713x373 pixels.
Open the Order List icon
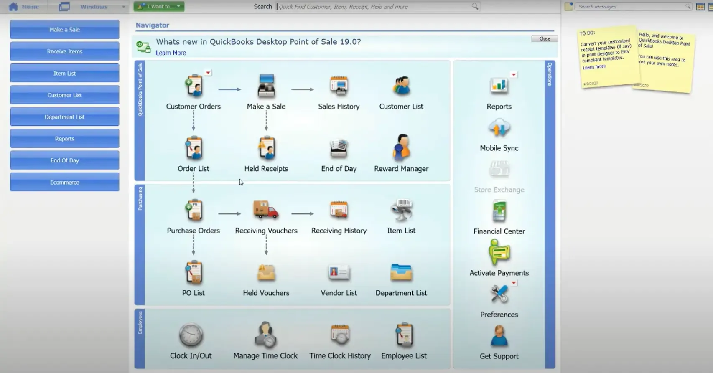[x=194, y=148]
